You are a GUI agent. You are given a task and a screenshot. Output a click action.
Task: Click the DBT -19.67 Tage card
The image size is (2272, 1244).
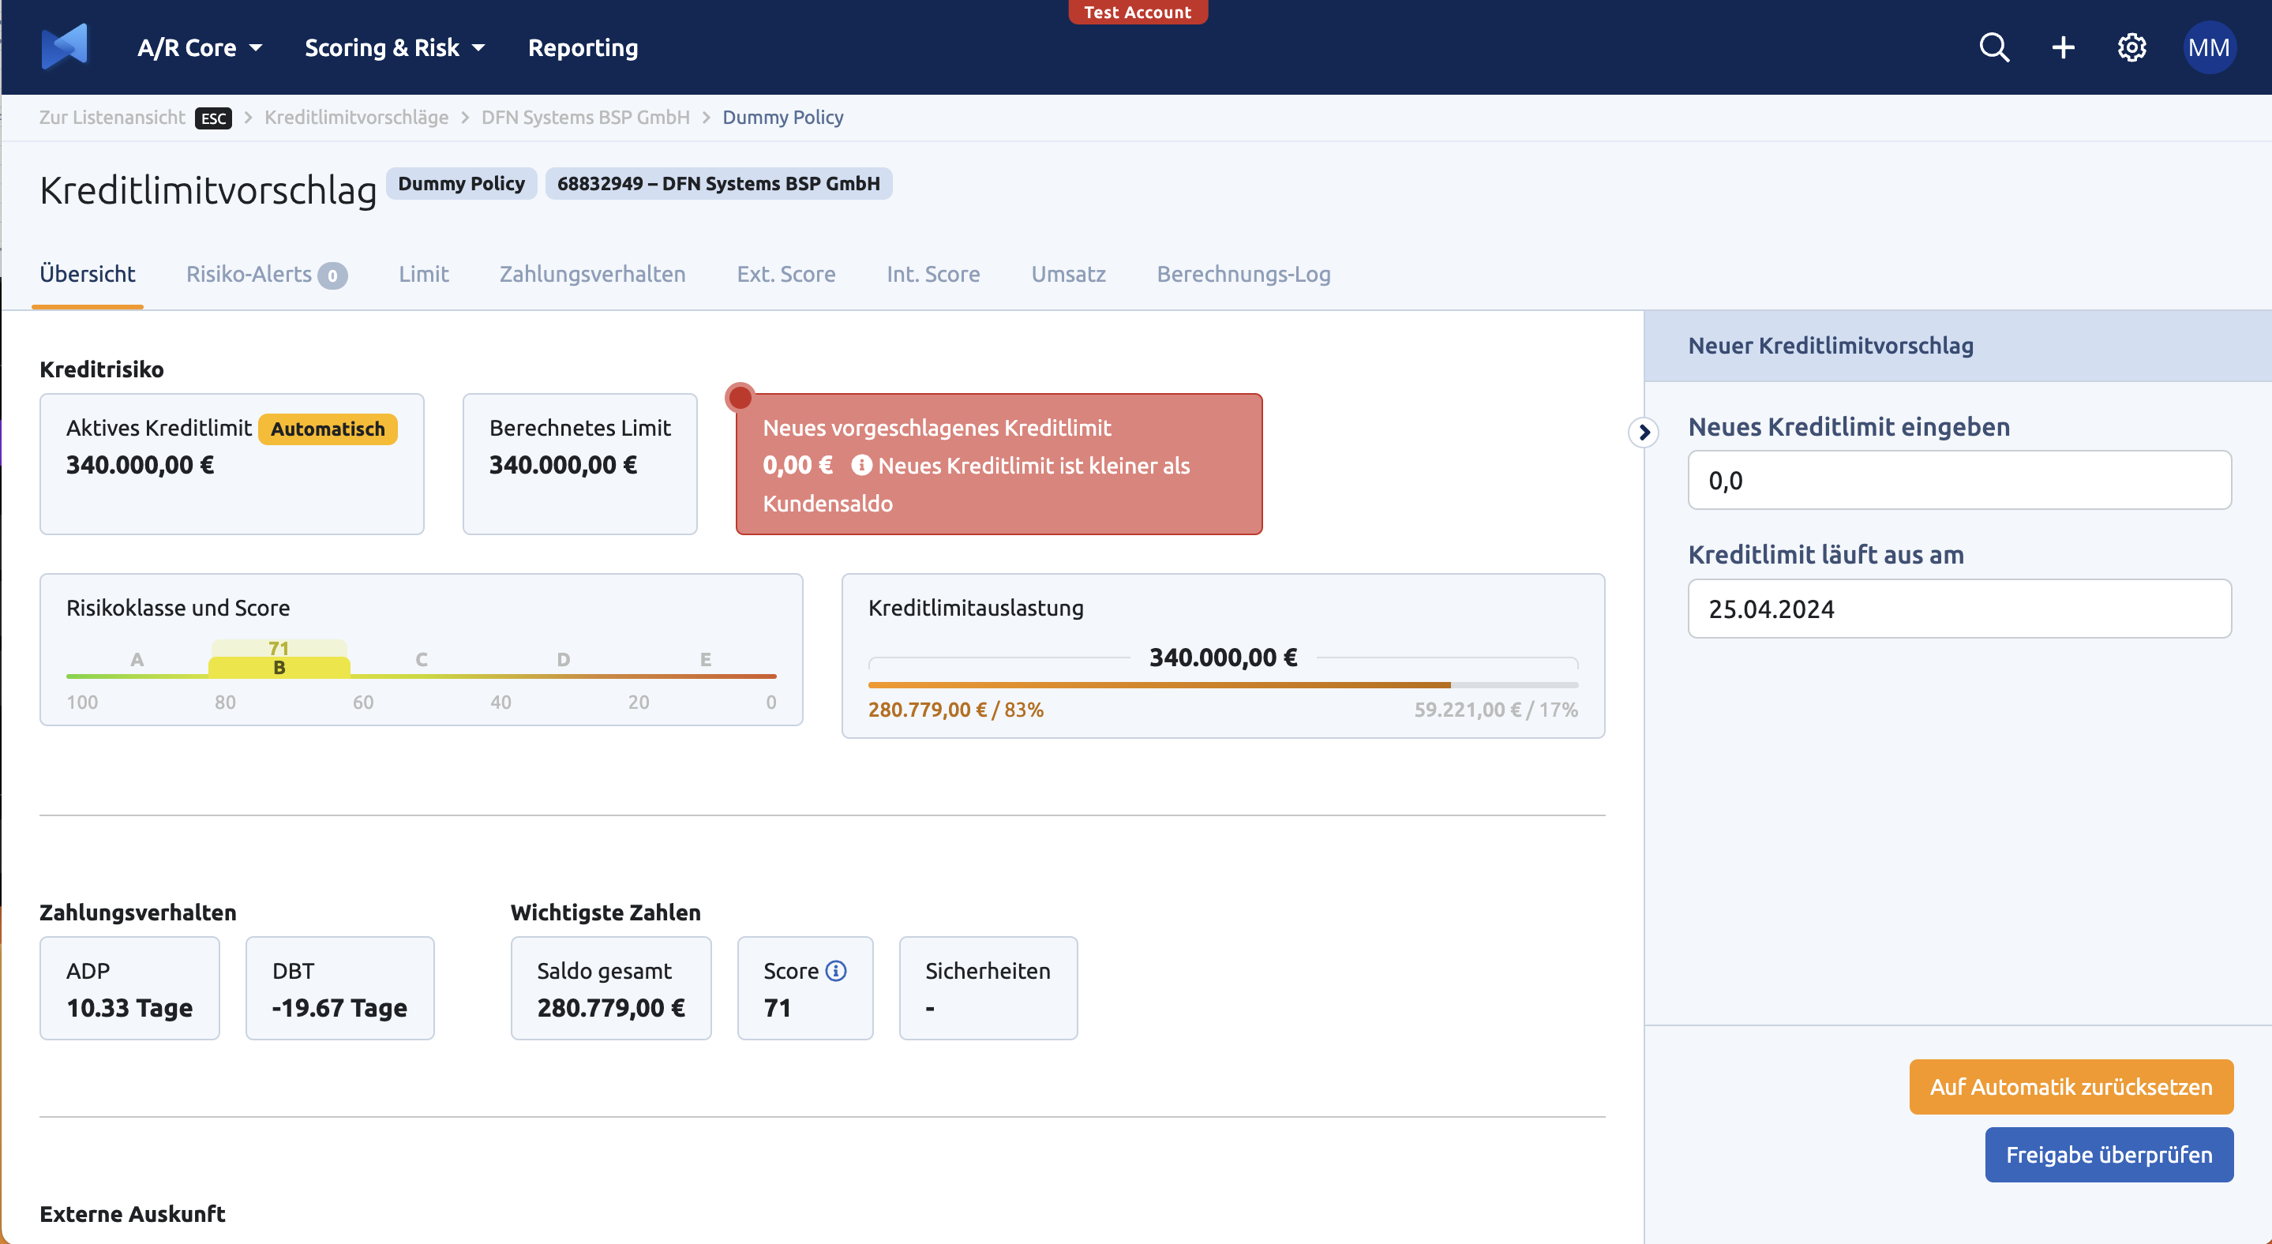pyautogui.click(x=339, y=988)
